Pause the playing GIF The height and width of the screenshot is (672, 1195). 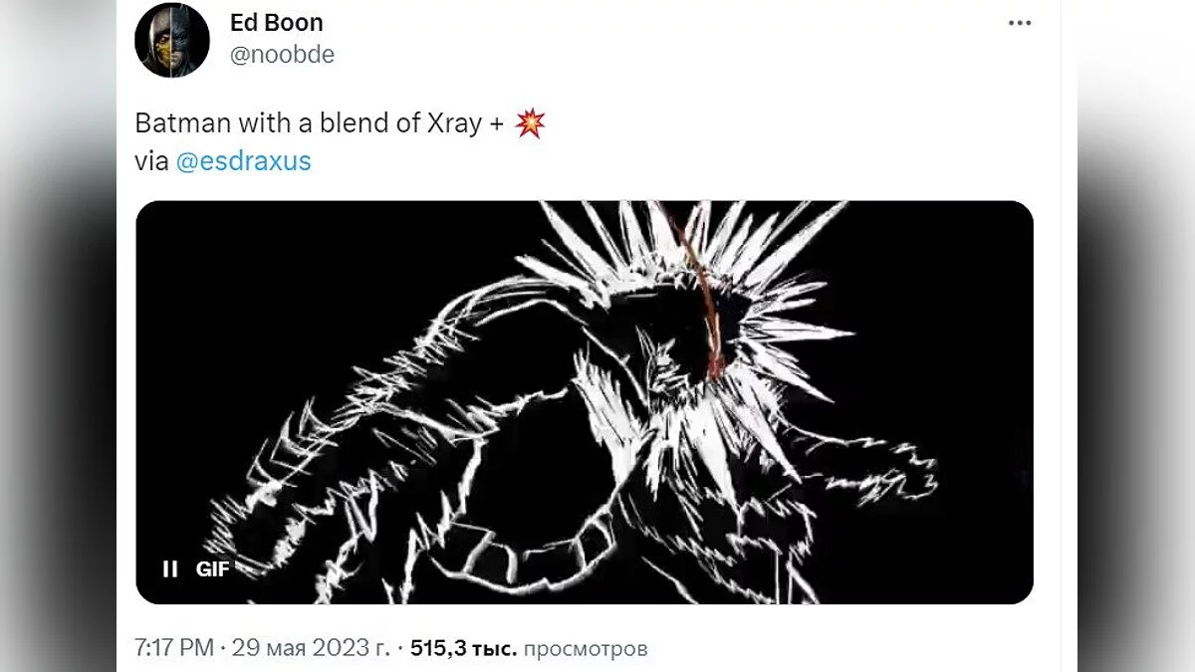[x=170, y=569]
